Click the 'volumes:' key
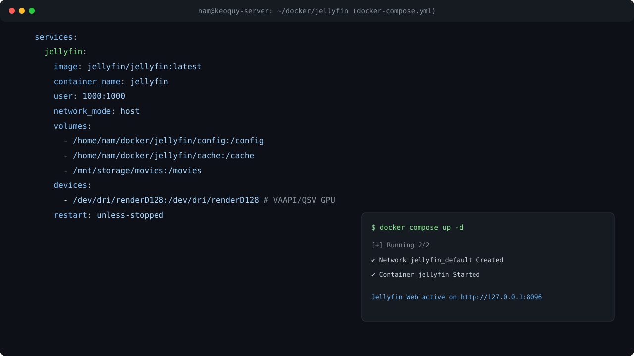634x356 pixels. [x=73, y=126]
